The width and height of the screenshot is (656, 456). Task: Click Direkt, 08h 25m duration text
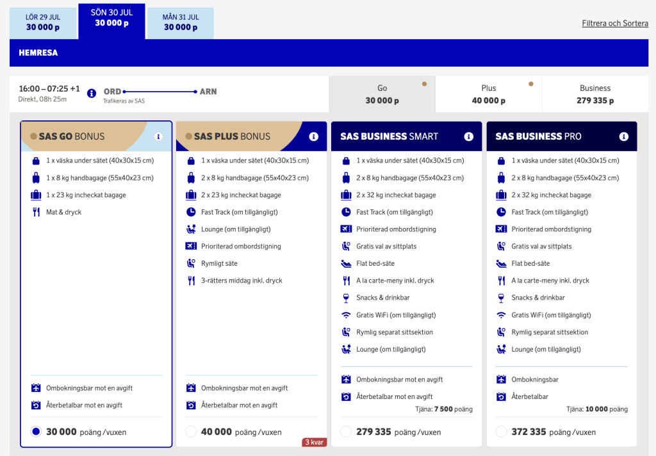click(42, 99)
